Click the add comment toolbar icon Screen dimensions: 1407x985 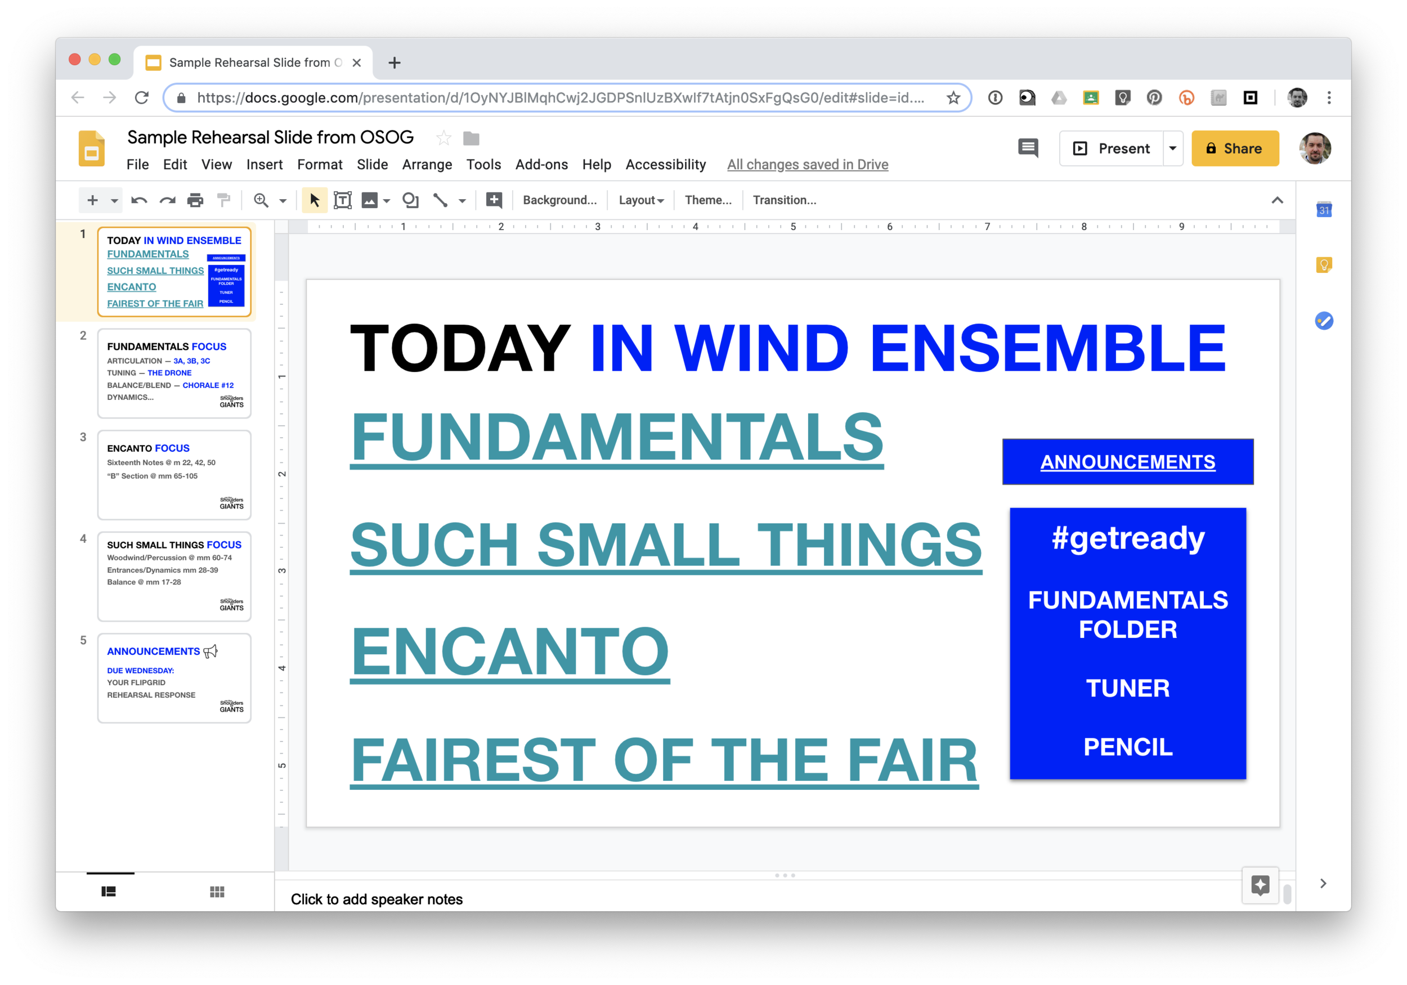tap(494, 200)
